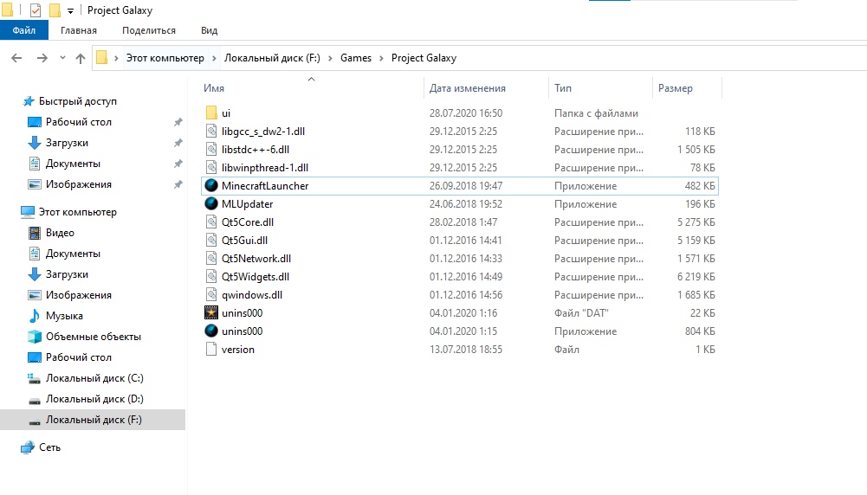867x495 pixels.
Task: Open recent locations dropdown arrow
Action: (61, 58)
